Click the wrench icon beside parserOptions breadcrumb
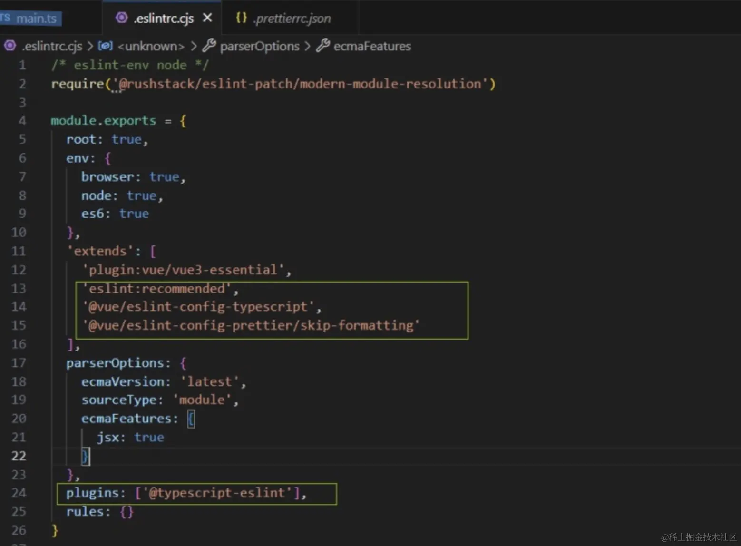741x546 pixels. [209, 46]
